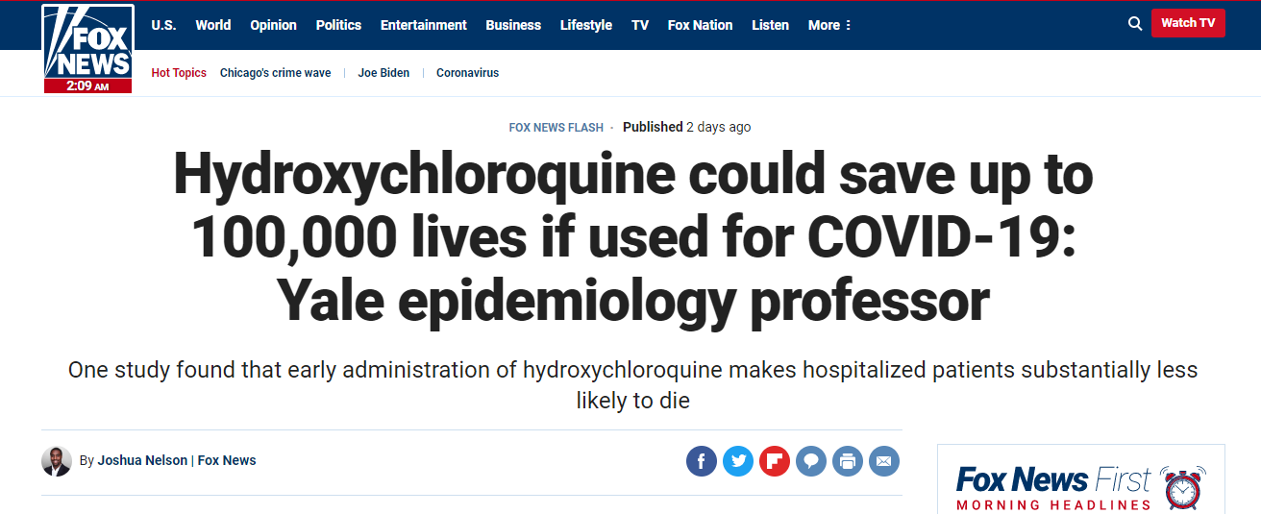Share article on Flipboard
Viewport: 1261px width, 514px height.
pyautogui.click(x=775, y=461)
